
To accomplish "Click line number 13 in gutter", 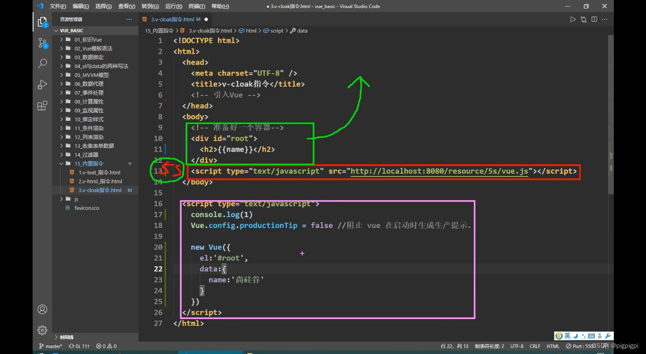I will click(159, 171).
